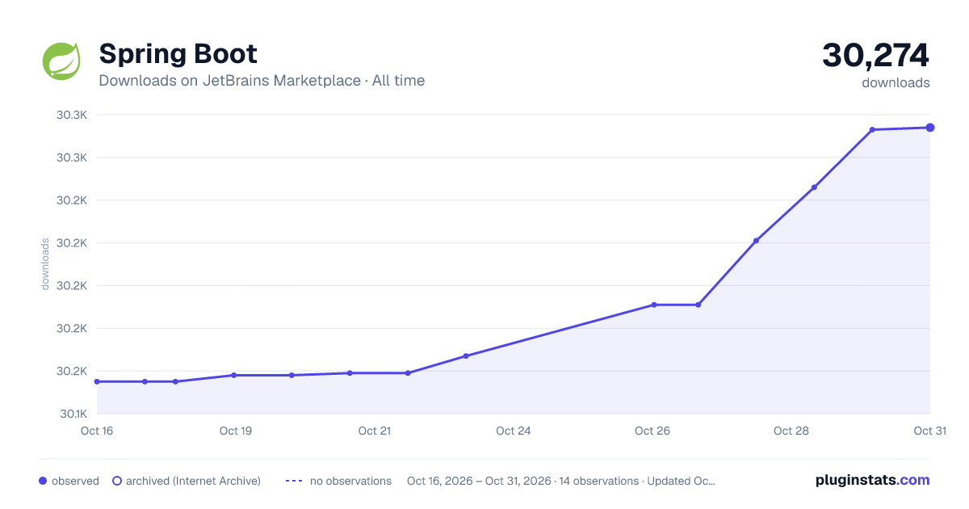Click the 30,274 total downloads figure
The width and height of the screenshot is (969, 509).
pyautogui.click(x=876, y=55)
